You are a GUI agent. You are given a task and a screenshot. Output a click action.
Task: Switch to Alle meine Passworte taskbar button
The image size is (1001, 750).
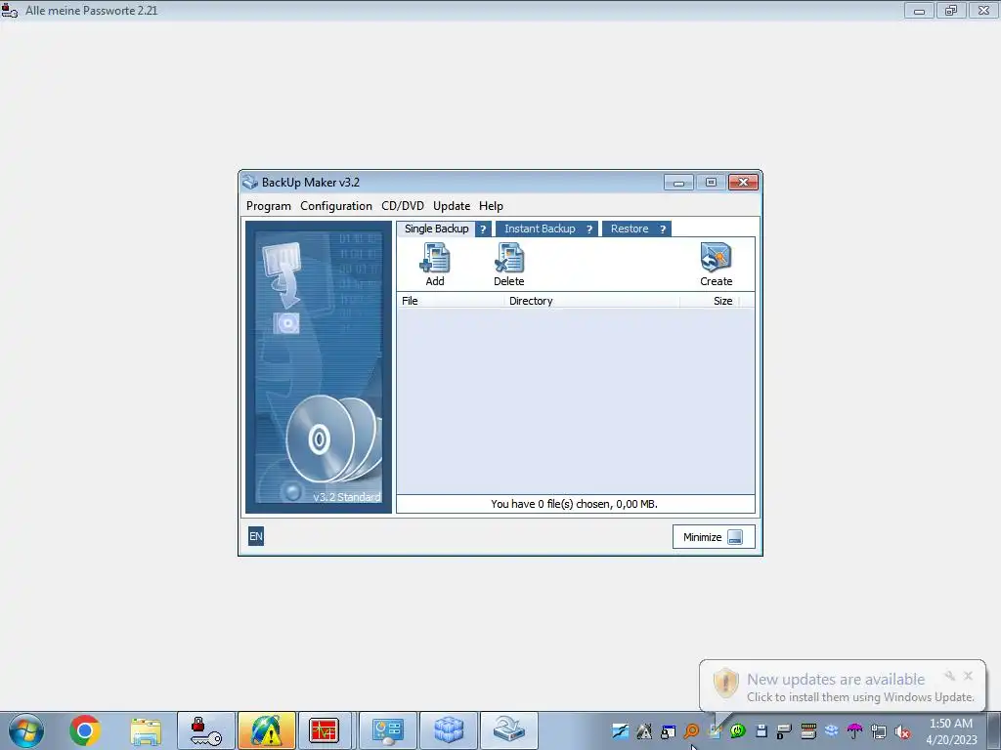click(x=205, y=730)
